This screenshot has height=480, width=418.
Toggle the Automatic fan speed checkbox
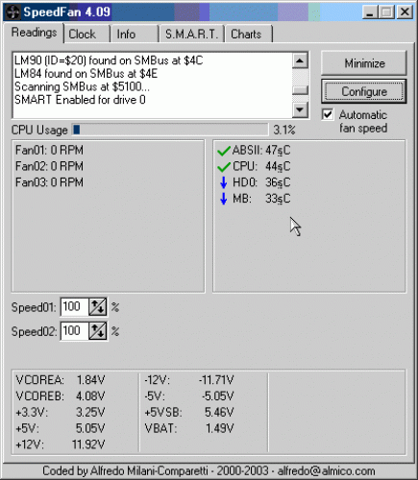tap(328, 114)
